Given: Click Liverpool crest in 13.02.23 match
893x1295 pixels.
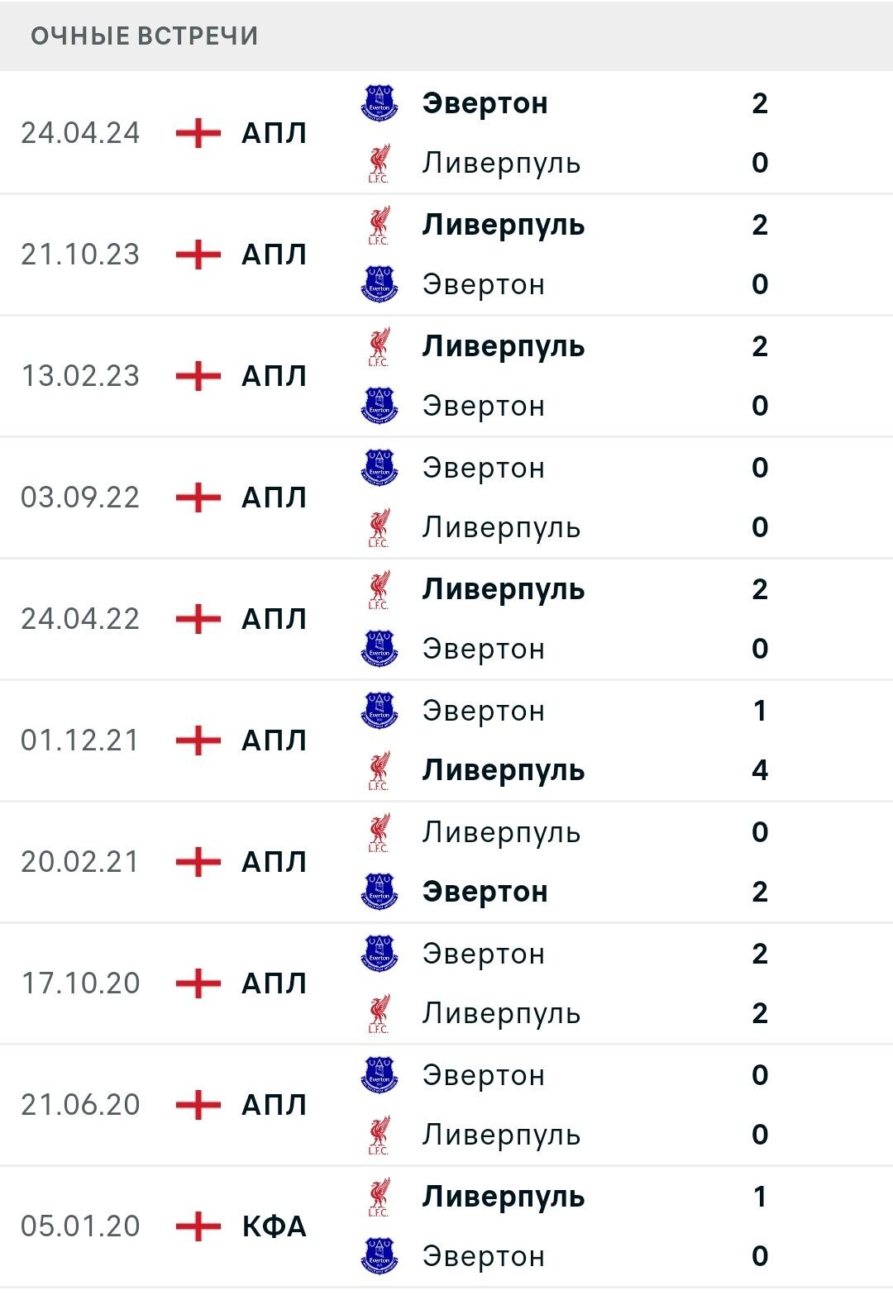Looking at the screenshot, I should tap(380, 346).
